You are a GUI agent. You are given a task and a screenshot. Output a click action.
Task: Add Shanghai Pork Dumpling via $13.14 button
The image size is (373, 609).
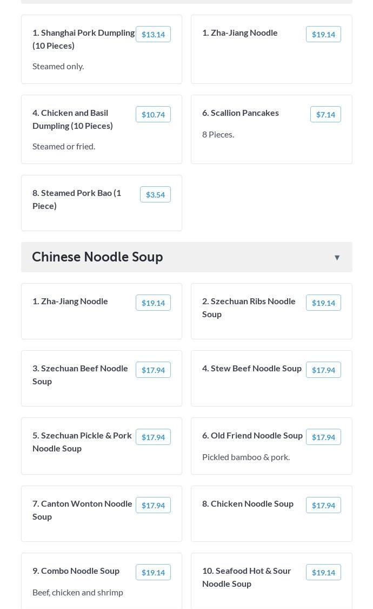coord(153,34)
